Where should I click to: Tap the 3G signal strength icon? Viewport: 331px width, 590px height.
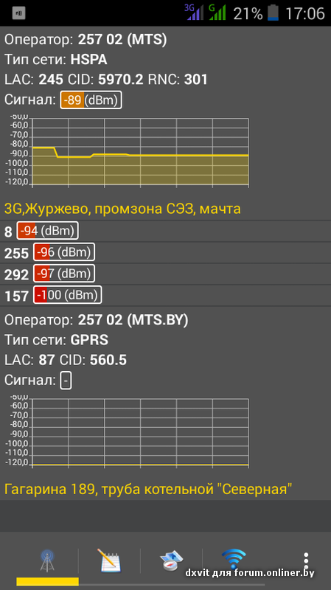click(x=194, y=13)
